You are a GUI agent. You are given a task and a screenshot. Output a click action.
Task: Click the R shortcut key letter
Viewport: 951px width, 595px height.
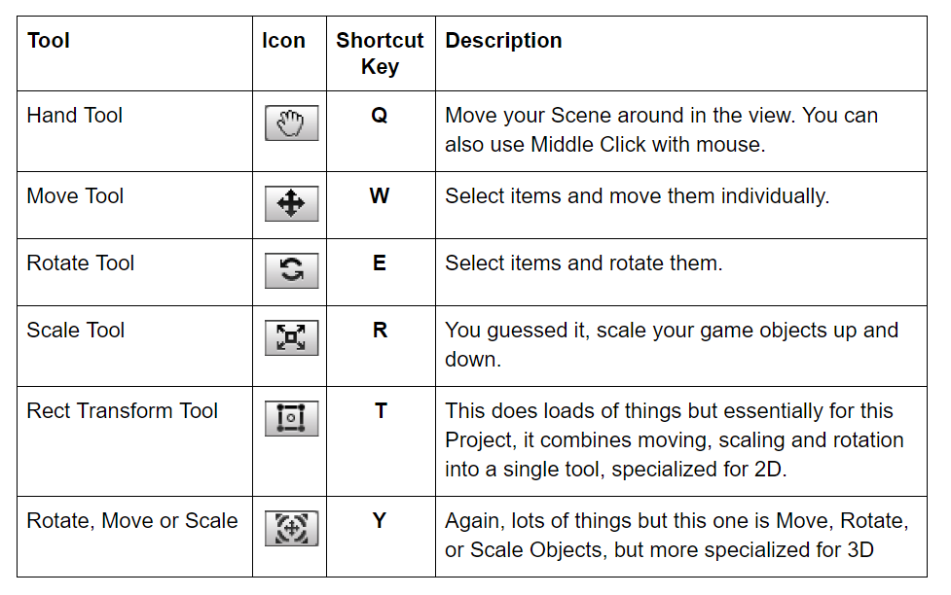pyautogui.click(x=380, y=331)
